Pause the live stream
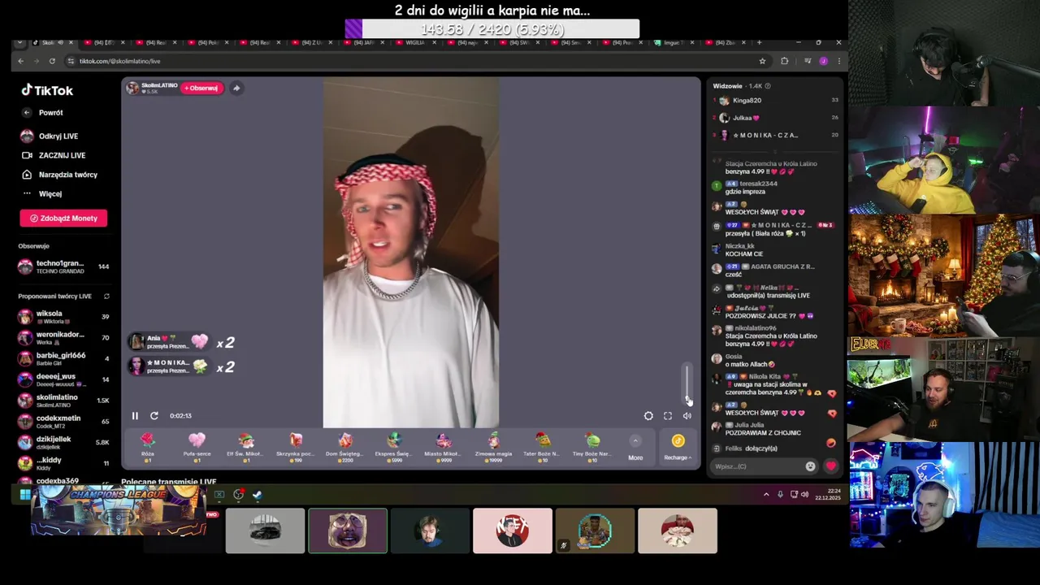Viewport: 1040px width, 585px height. click(135, 416)
